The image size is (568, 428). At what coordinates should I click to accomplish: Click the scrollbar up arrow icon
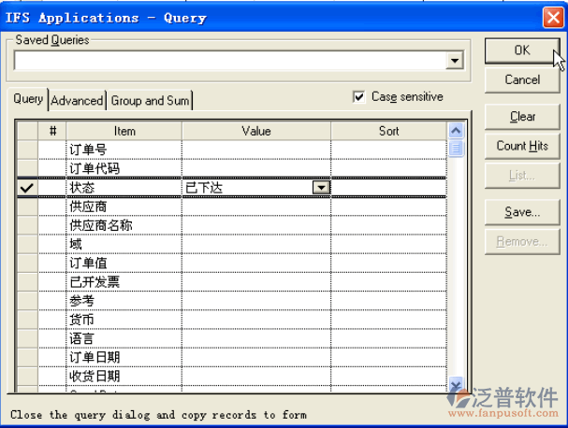pyautogui.click(x=456, y=130)
